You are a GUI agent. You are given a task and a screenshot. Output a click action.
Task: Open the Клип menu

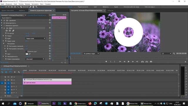15,4
